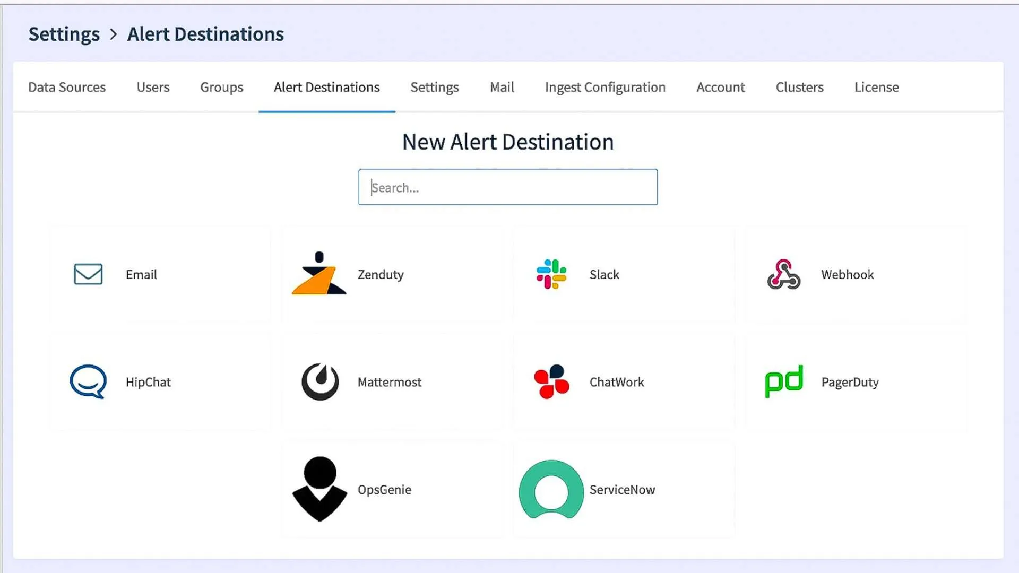This screenshot has height=573, width=1019.
Task: Select the PagerDuty pd logo
Action: pyautogui.click(x=784, y=381)
